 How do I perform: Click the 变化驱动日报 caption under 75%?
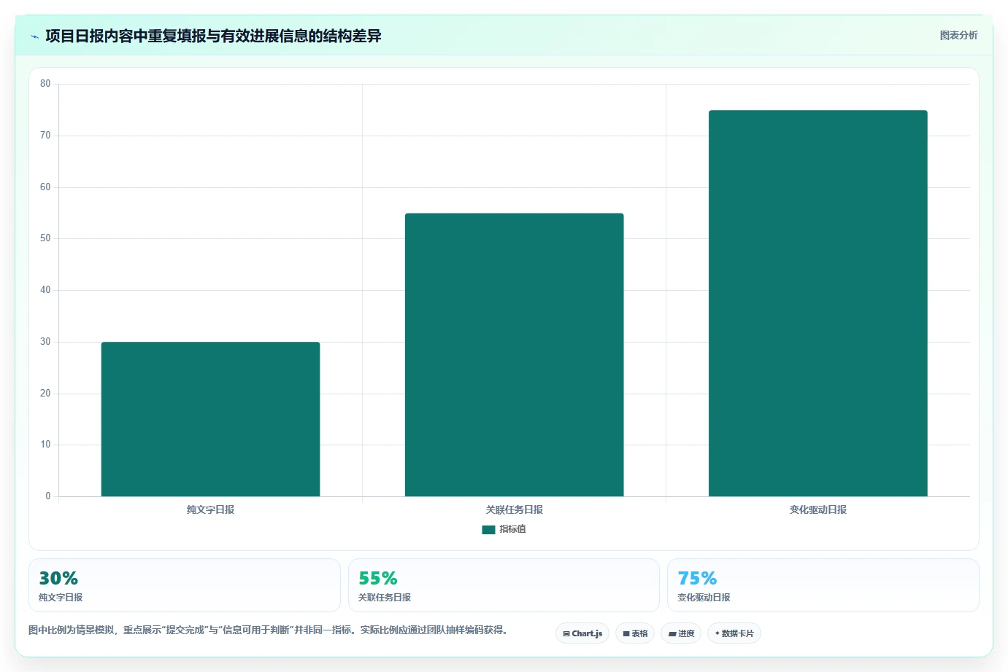click(x=704, y=597)
